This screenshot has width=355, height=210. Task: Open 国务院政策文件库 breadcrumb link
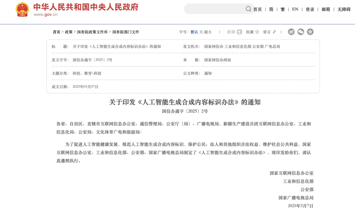(x=92, y=32)
